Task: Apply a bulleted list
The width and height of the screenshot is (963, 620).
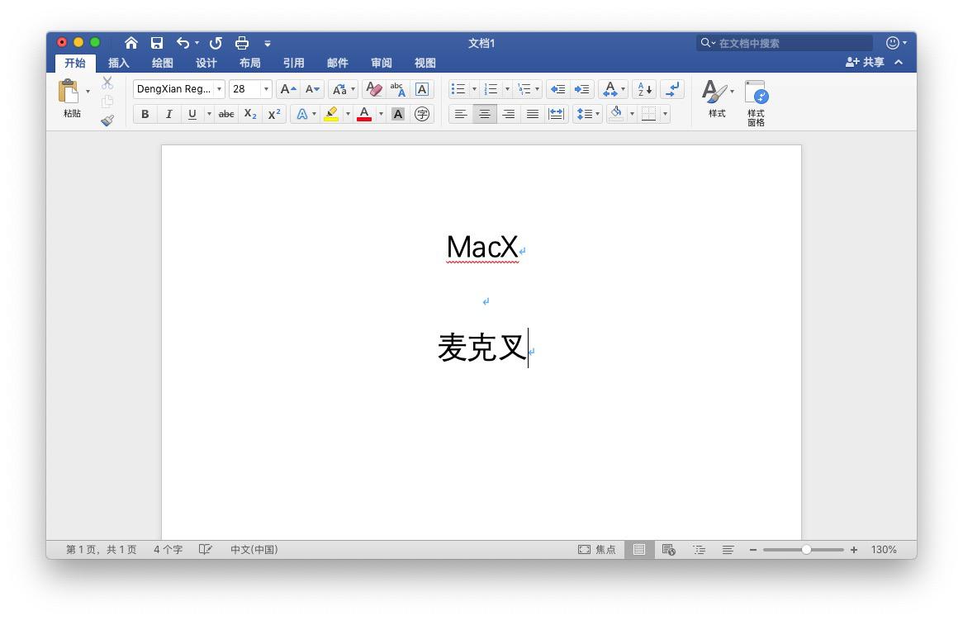Action: [x=460, y=88]
